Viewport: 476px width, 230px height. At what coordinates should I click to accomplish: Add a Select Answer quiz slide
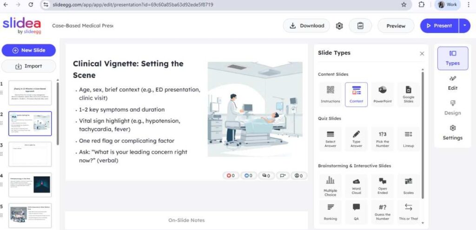(331, 139)
